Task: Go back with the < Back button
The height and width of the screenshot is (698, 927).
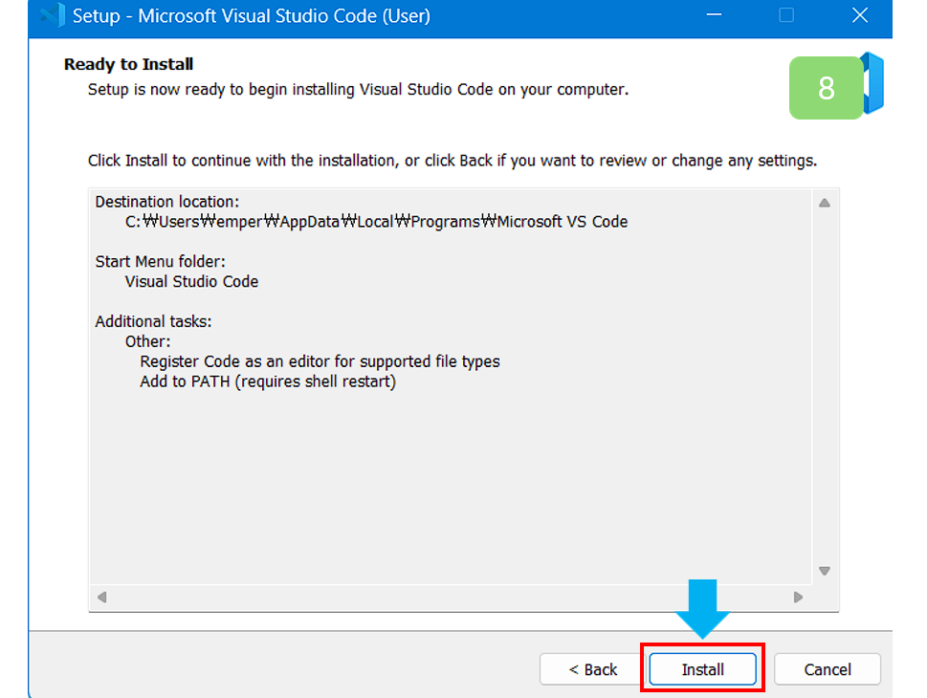Action: pos(592,669)
